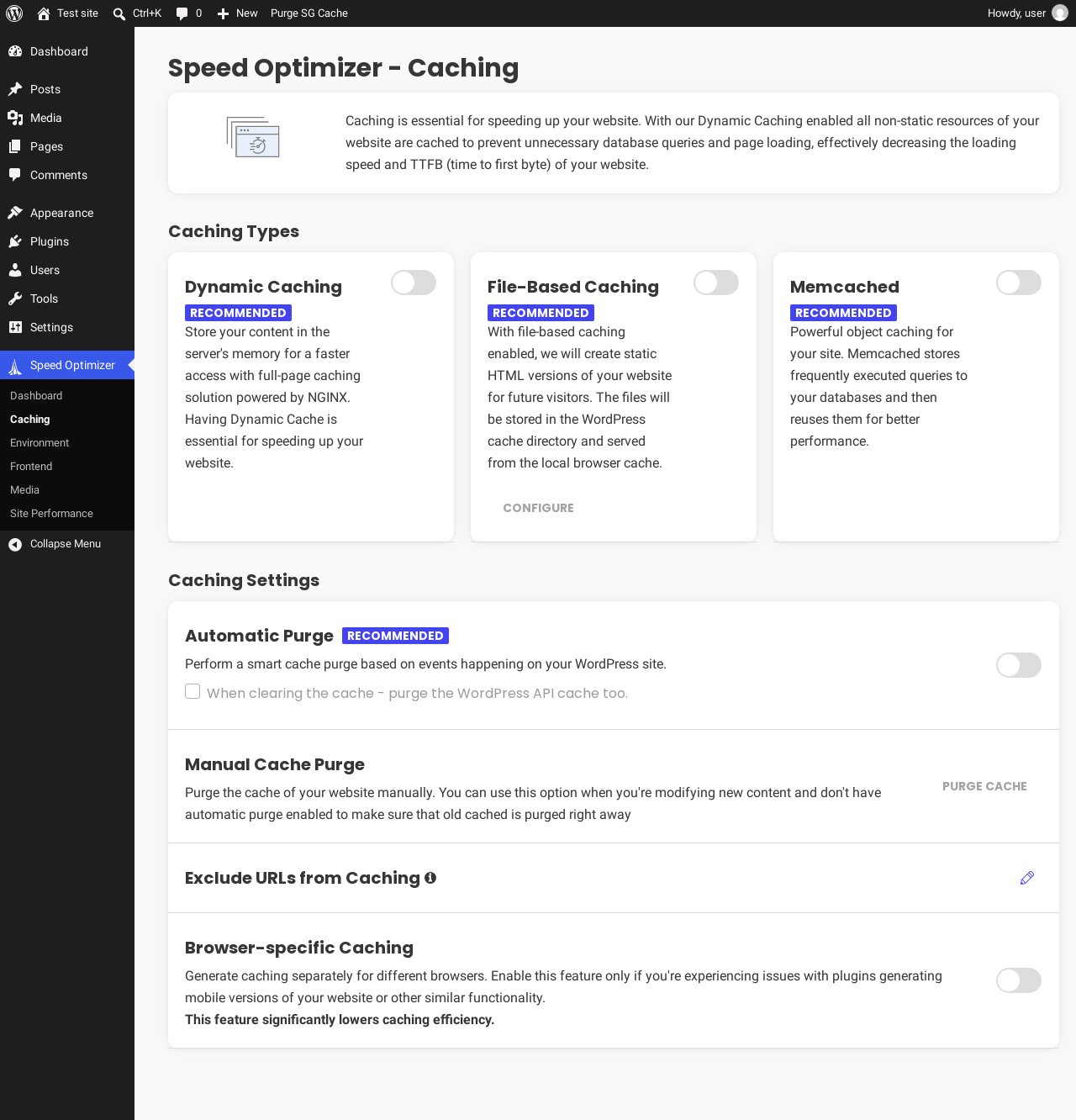Click the pencil edit icon for Exclude URLs
The image size is (1076, 1120).
pyautogui.click(x=1027, y=878)
